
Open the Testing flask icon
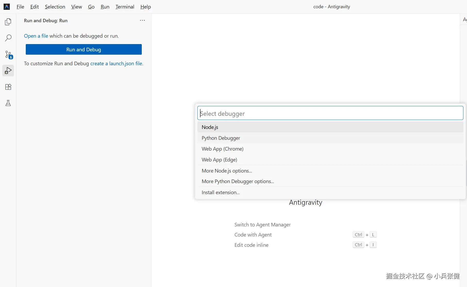pyautogui.click(x=8, y=103)
